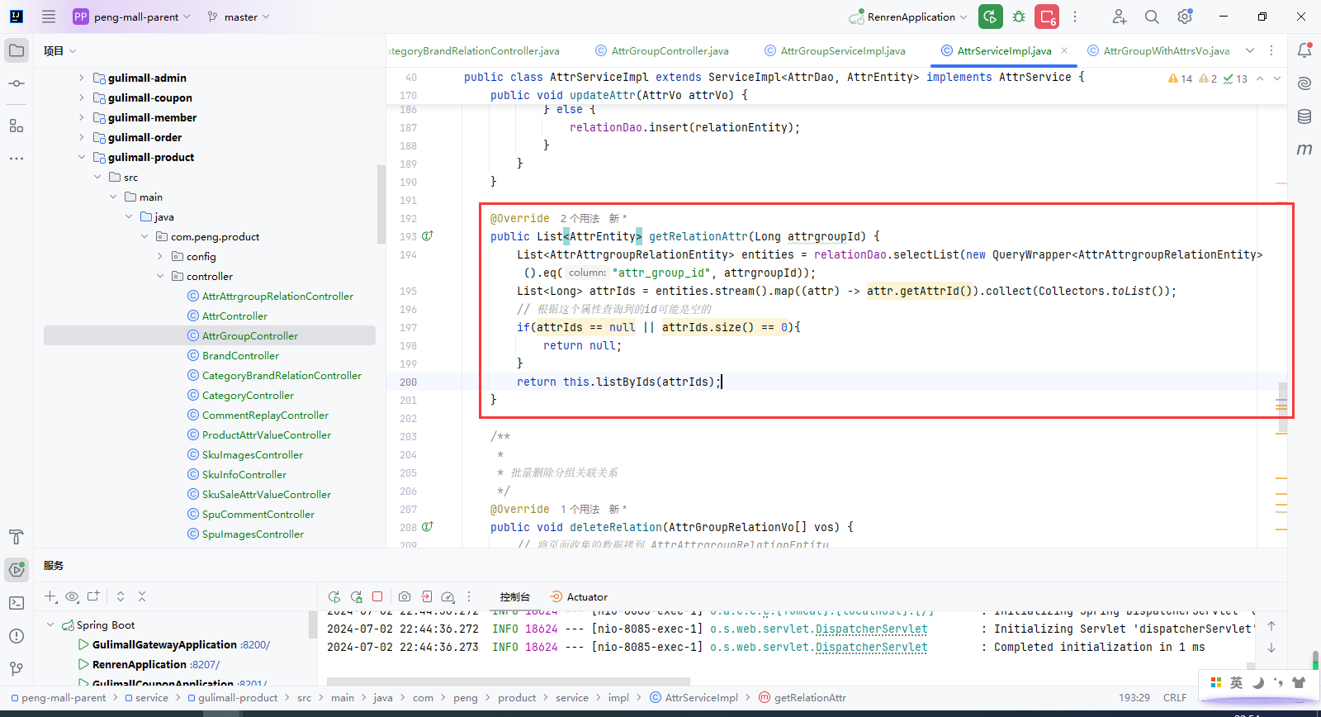Switch to AttrGroupServiceImpl.java tab
The height and width of the screenshot is (717, 1321).
(x=836, y=50)
